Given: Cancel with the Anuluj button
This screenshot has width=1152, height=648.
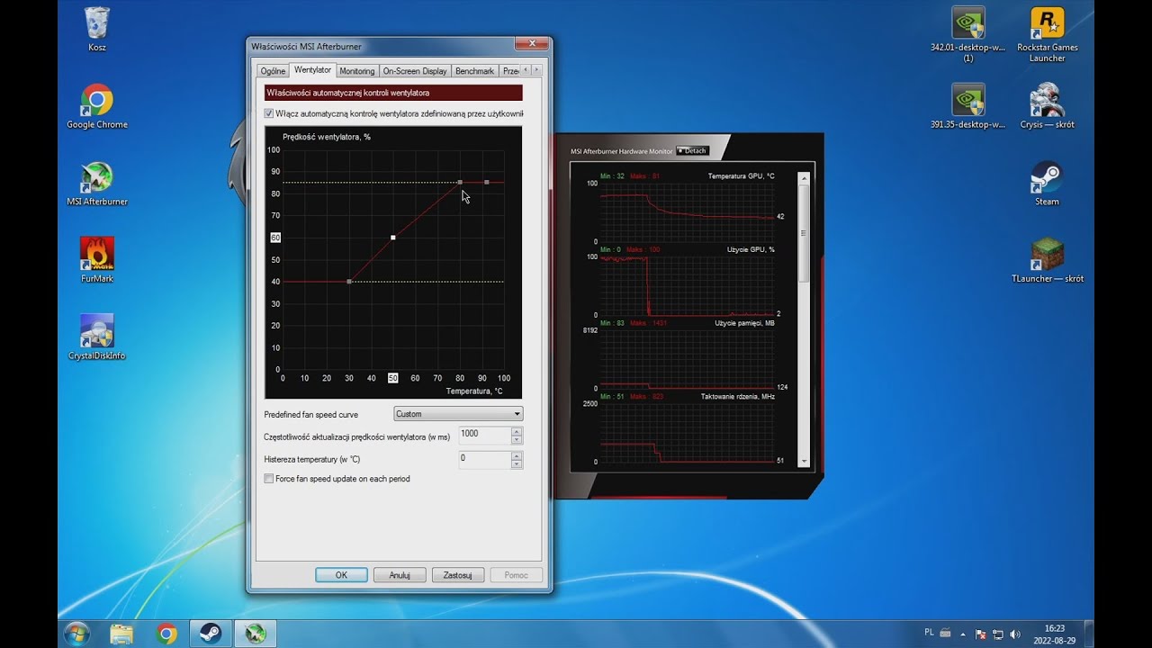Looking at the screenshot, I should [400, 574].
